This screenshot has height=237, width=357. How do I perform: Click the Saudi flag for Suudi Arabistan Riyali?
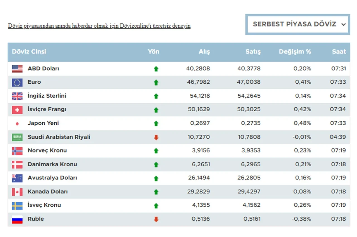(x=17, y=137)
